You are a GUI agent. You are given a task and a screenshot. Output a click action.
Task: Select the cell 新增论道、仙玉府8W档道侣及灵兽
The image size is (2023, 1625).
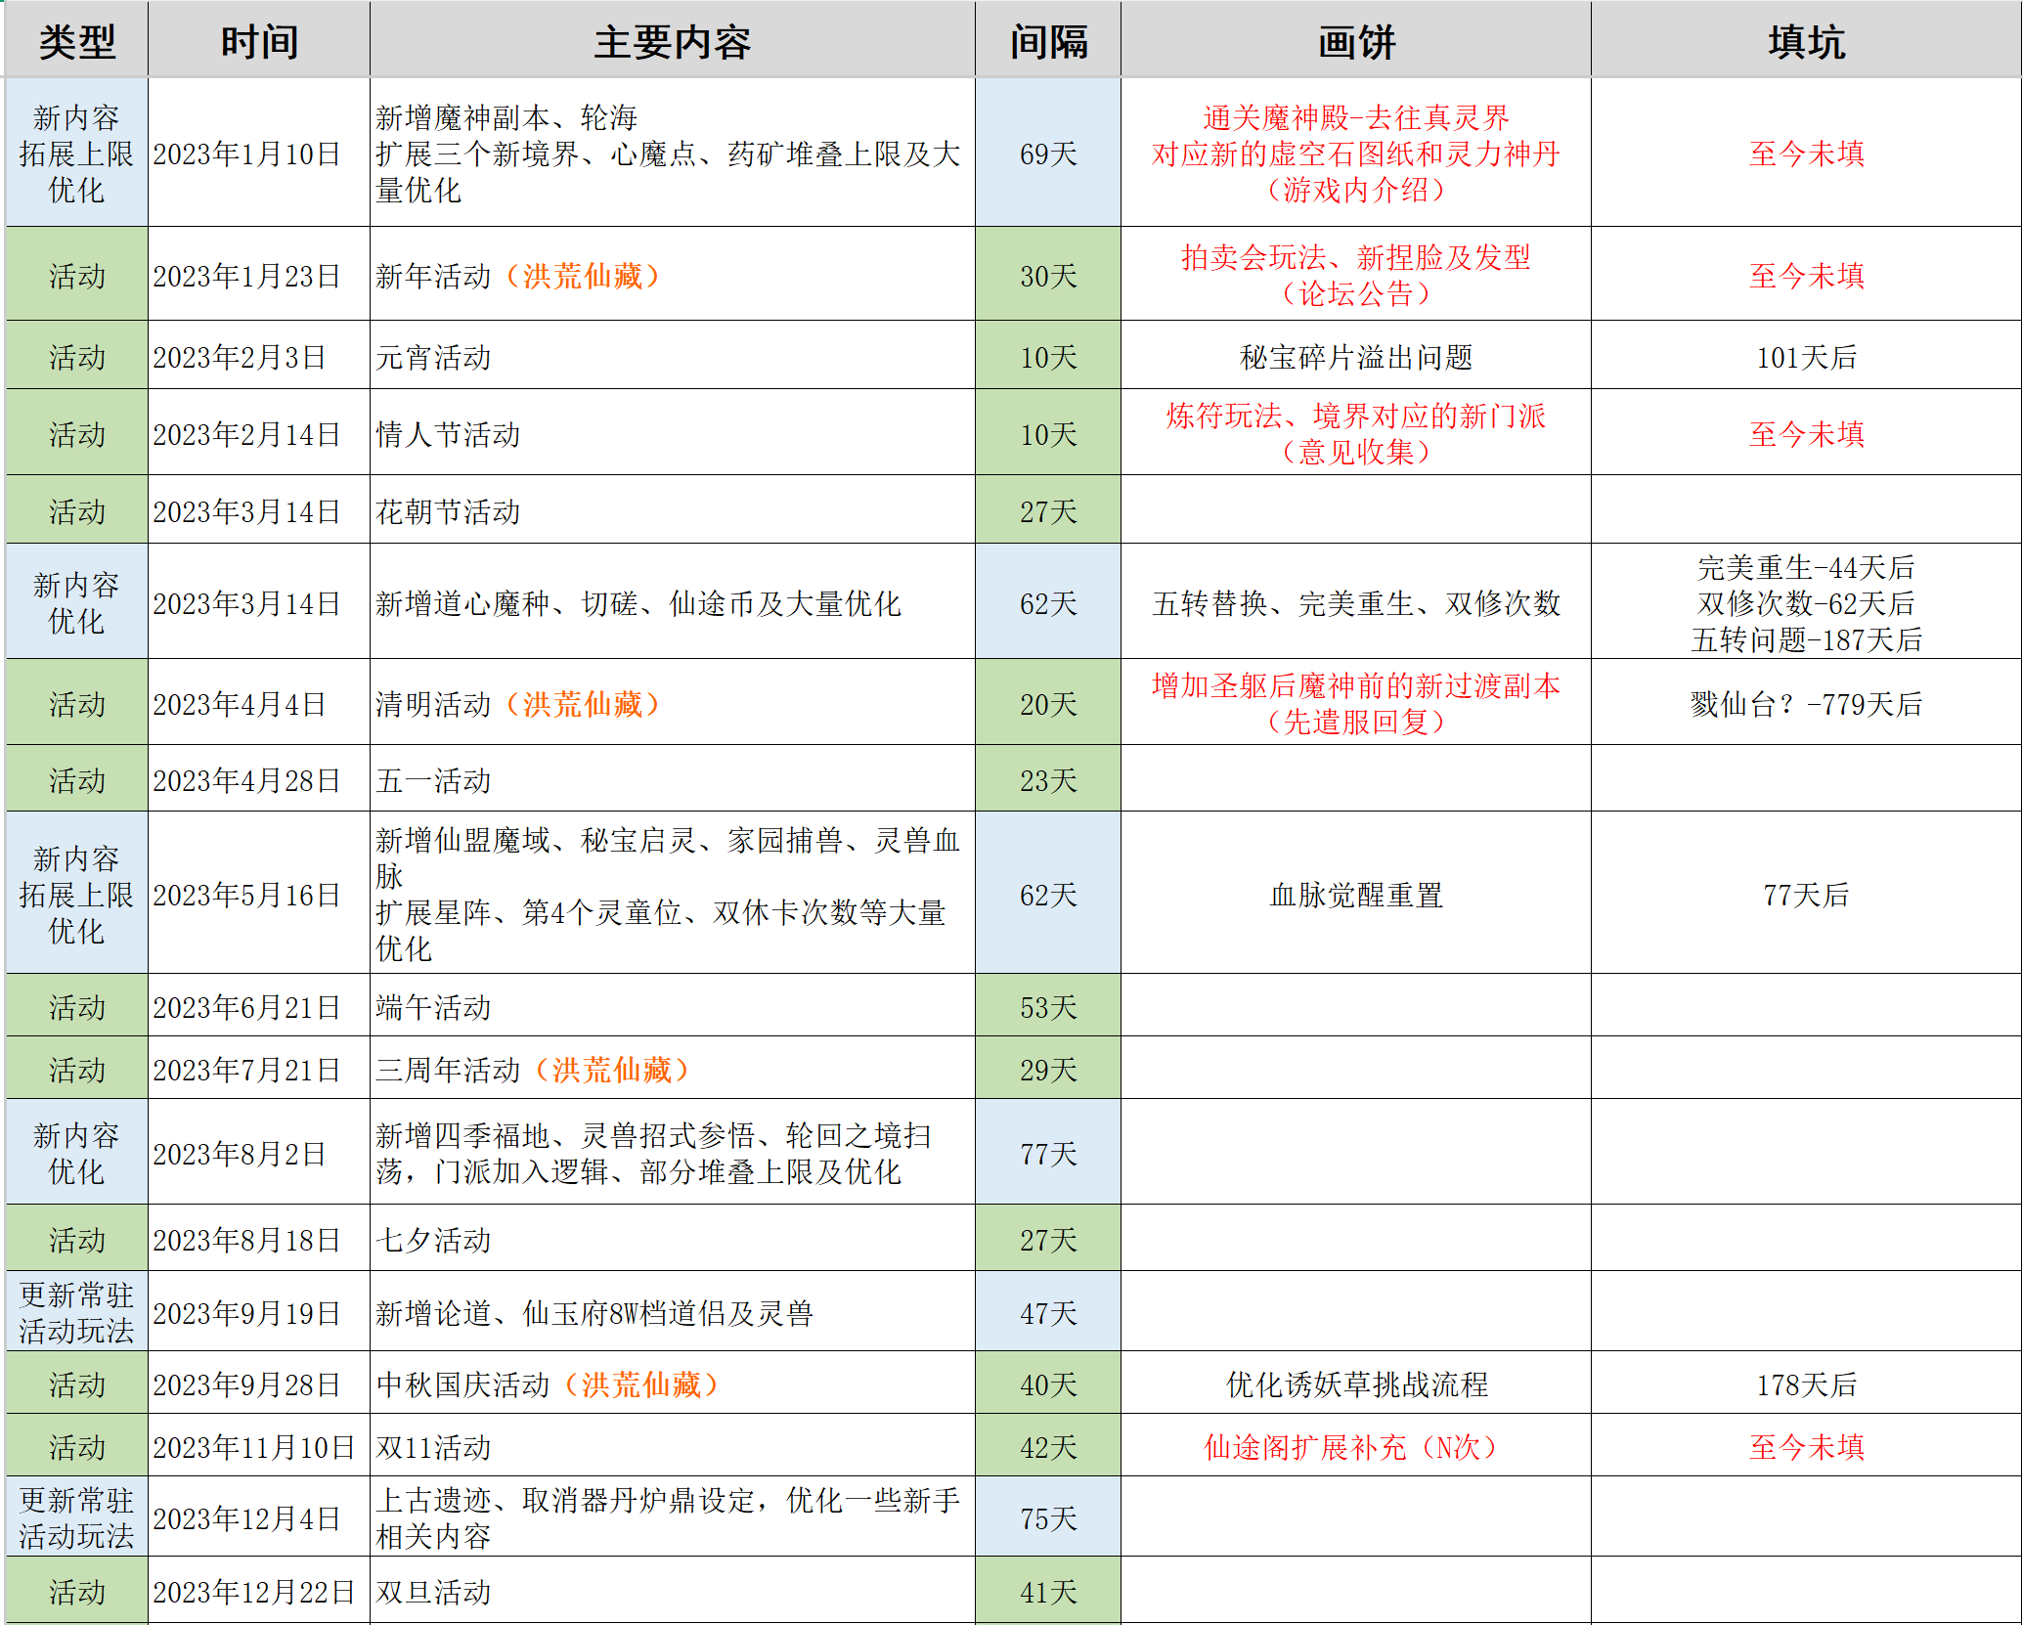[x=673, y=1312]
